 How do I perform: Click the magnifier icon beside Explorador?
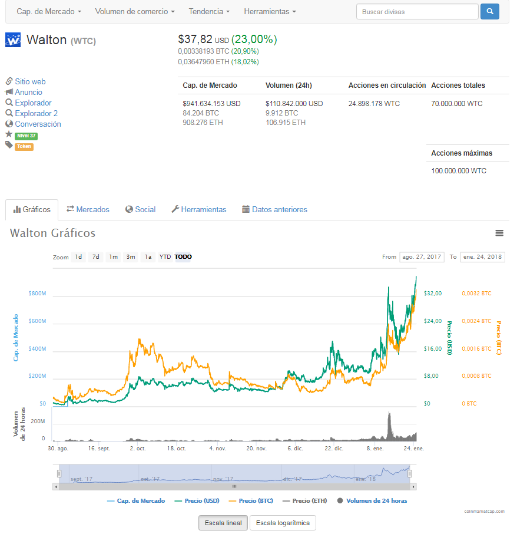click(x=9, y=103)
